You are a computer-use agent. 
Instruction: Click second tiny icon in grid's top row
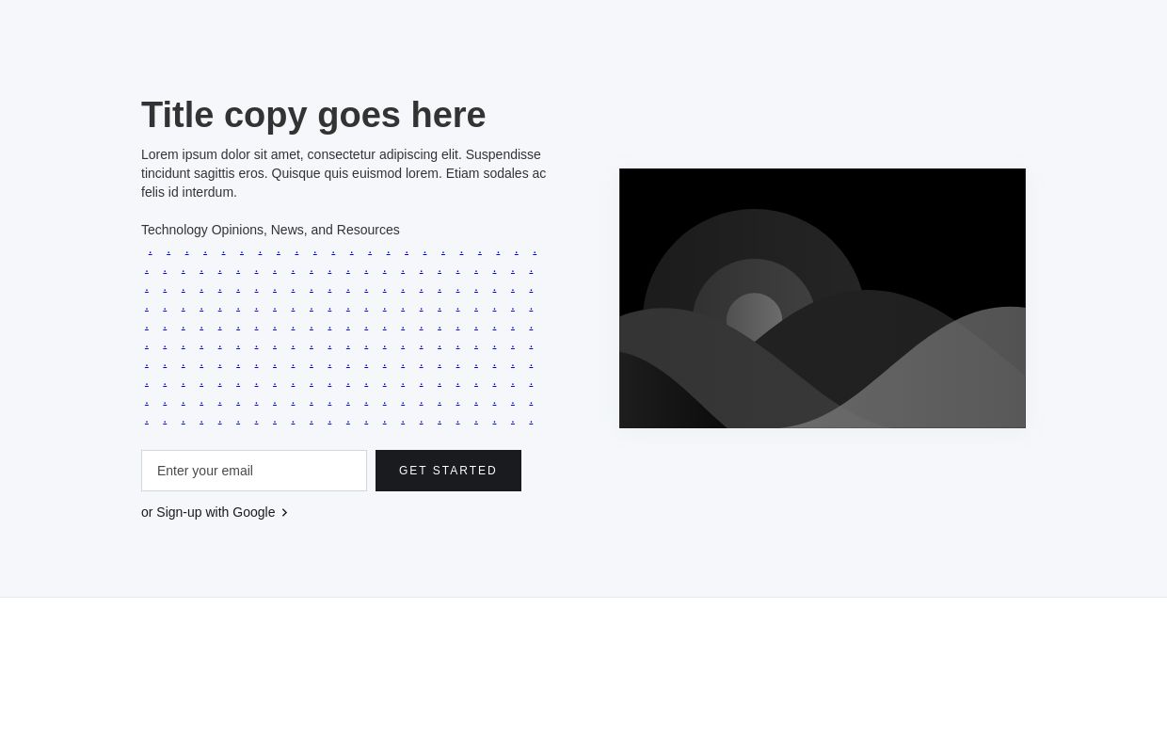[168, 252]
